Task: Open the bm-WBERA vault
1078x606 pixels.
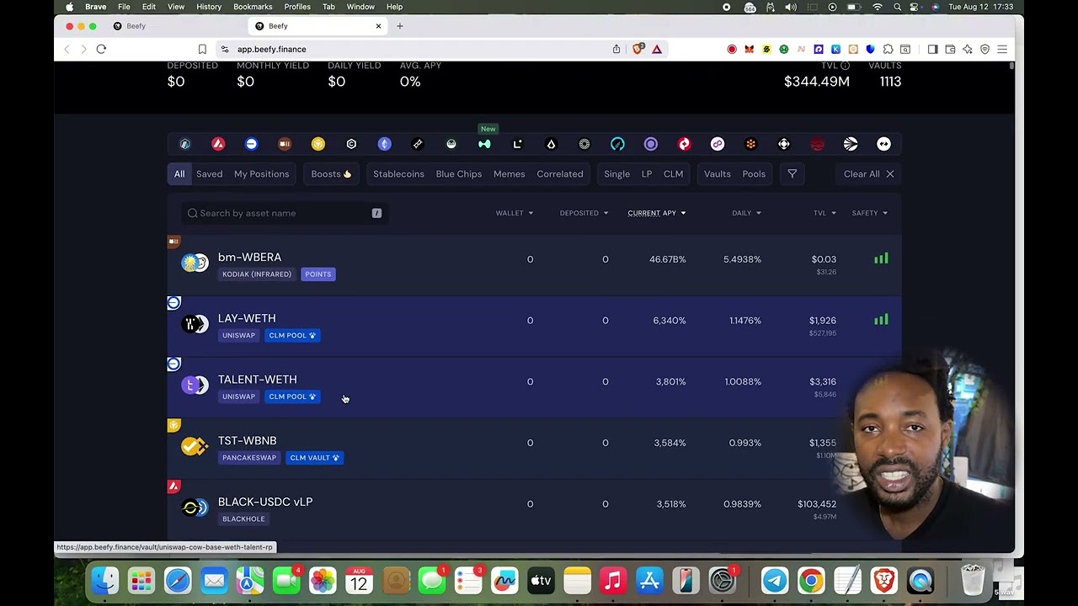Action: 534,265
